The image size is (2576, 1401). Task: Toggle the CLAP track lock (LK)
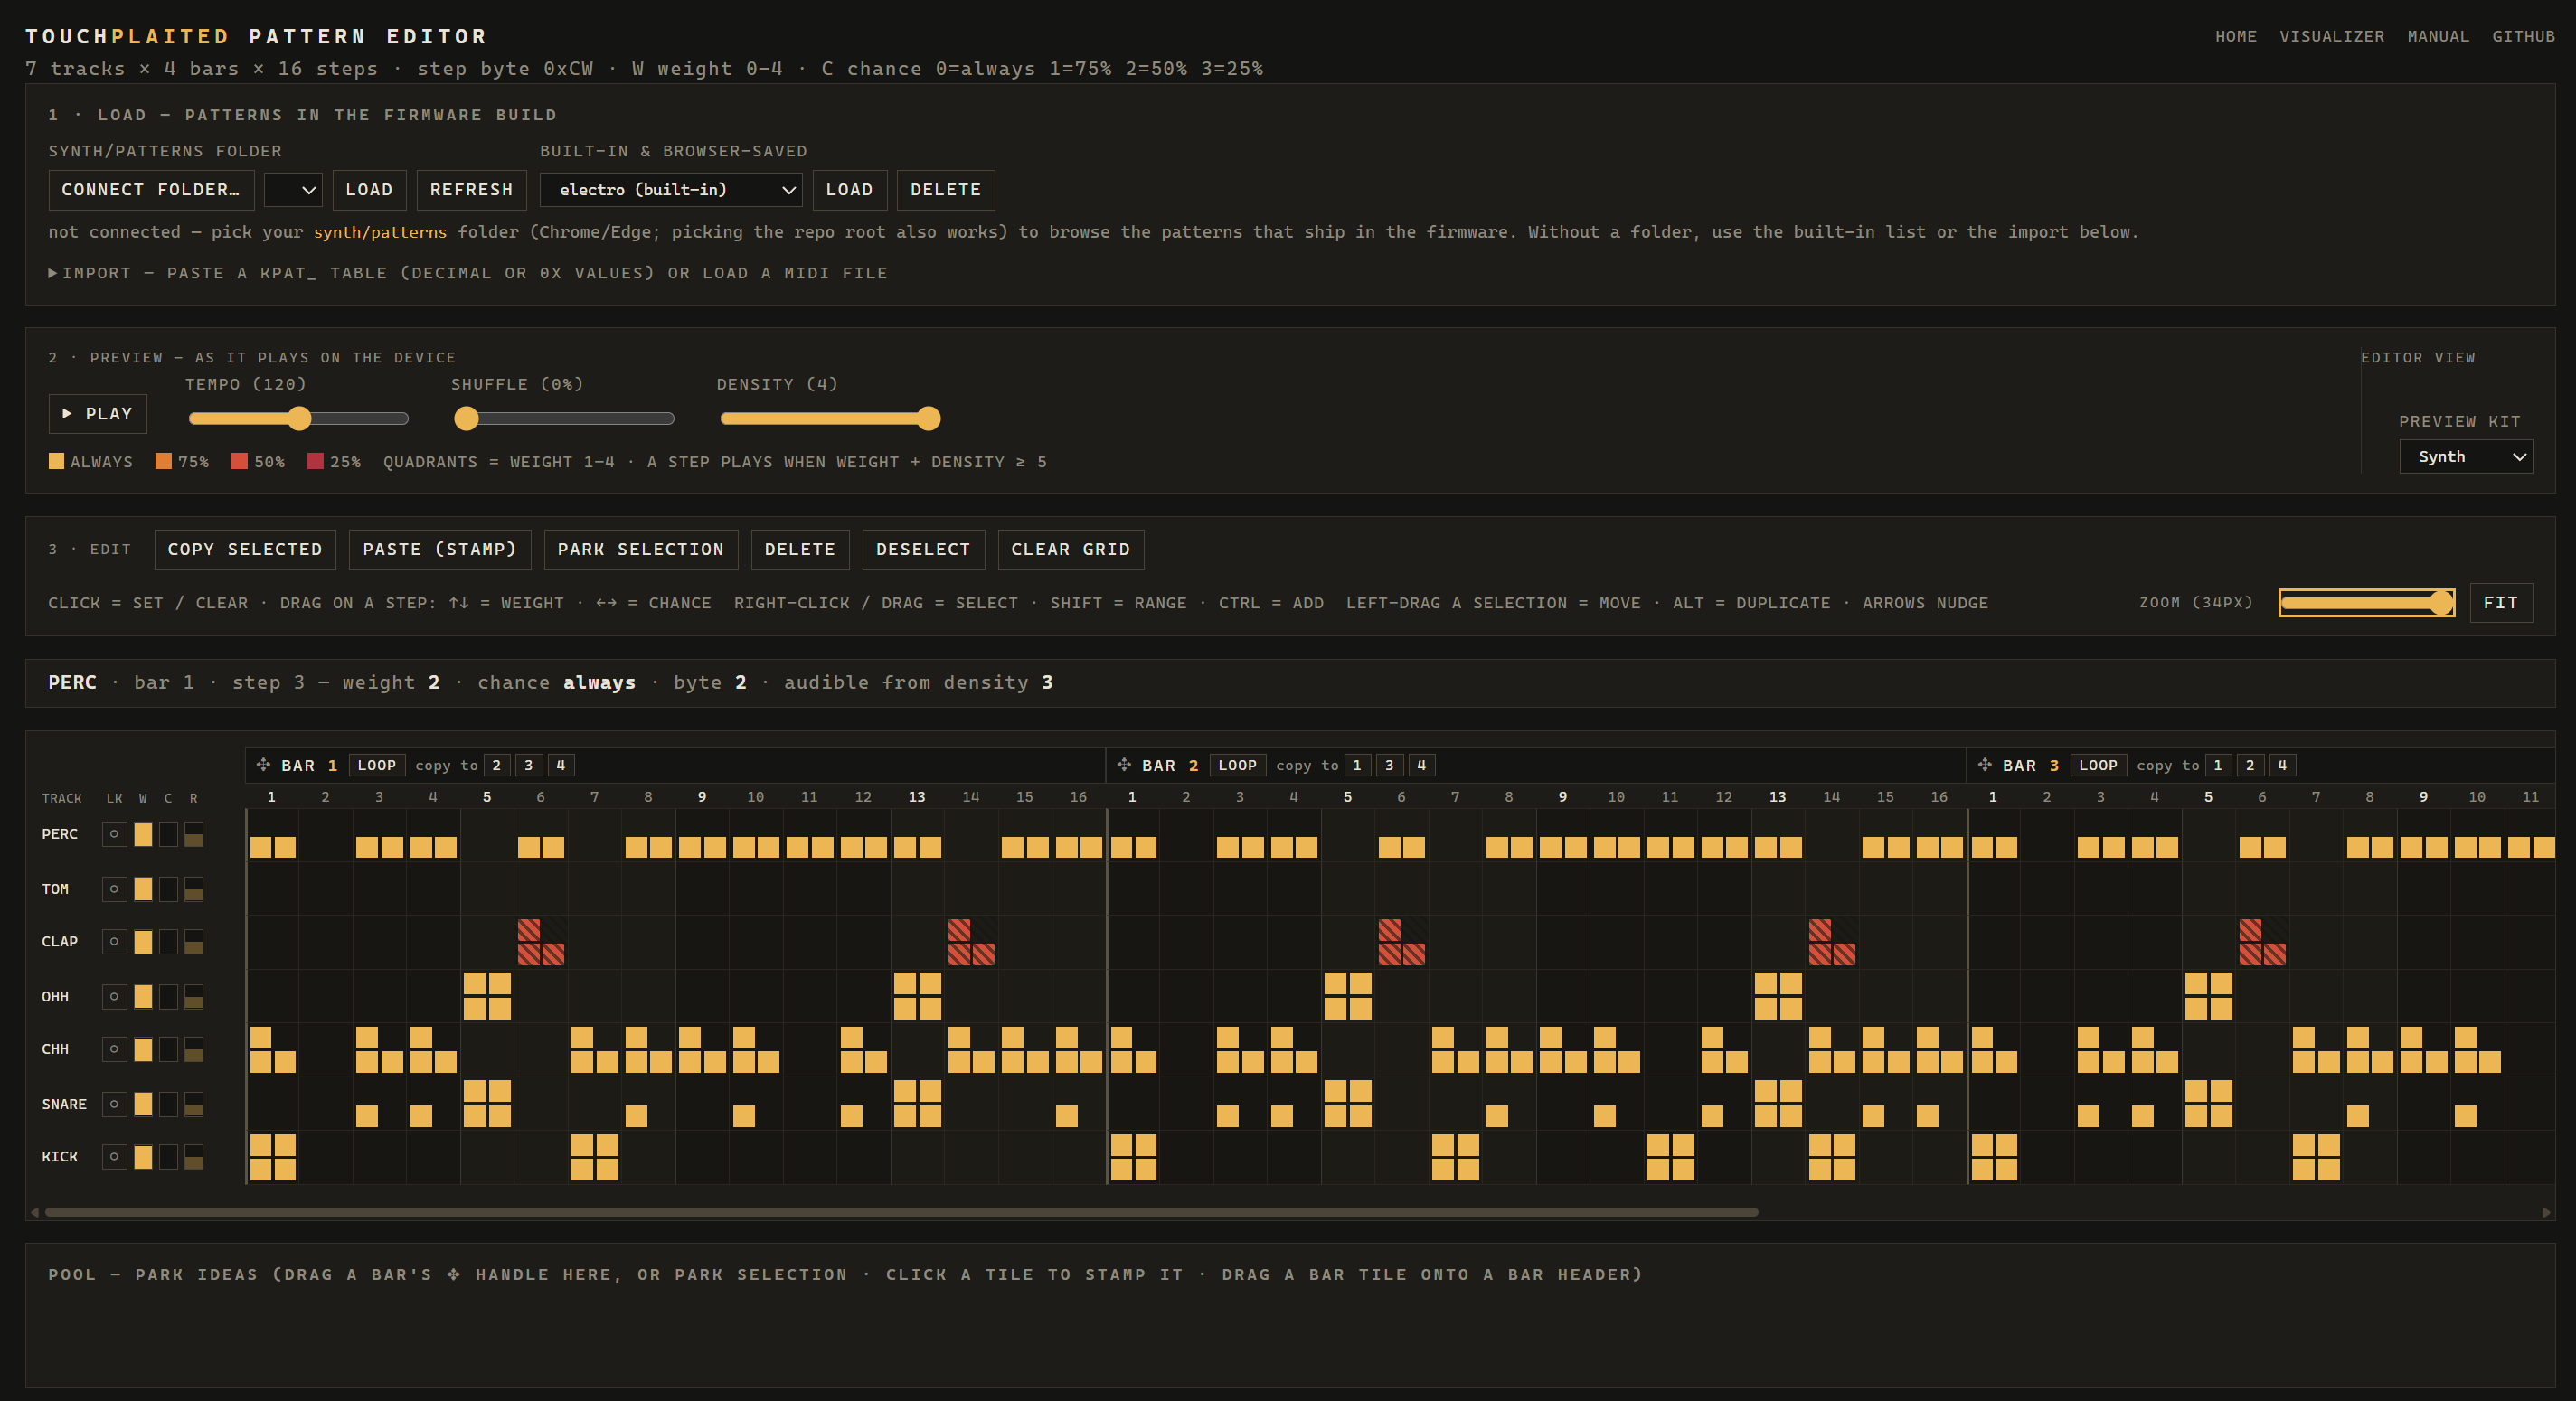click(x=114, y=942)
